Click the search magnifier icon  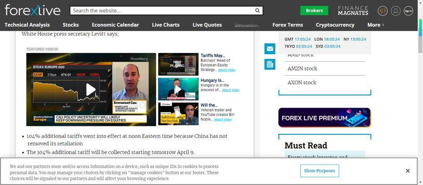coord(257,11)
